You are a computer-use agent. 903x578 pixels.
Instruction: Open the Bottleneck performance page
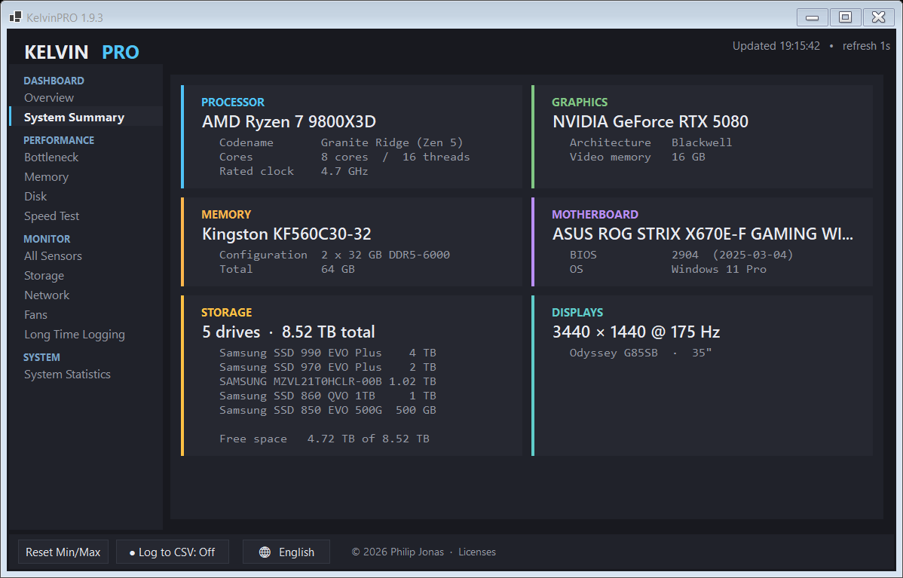coord(51,157)
